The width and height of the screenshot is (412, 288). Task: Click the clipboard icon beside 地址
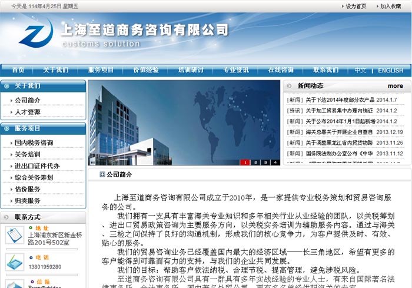(x=15, y=235)
